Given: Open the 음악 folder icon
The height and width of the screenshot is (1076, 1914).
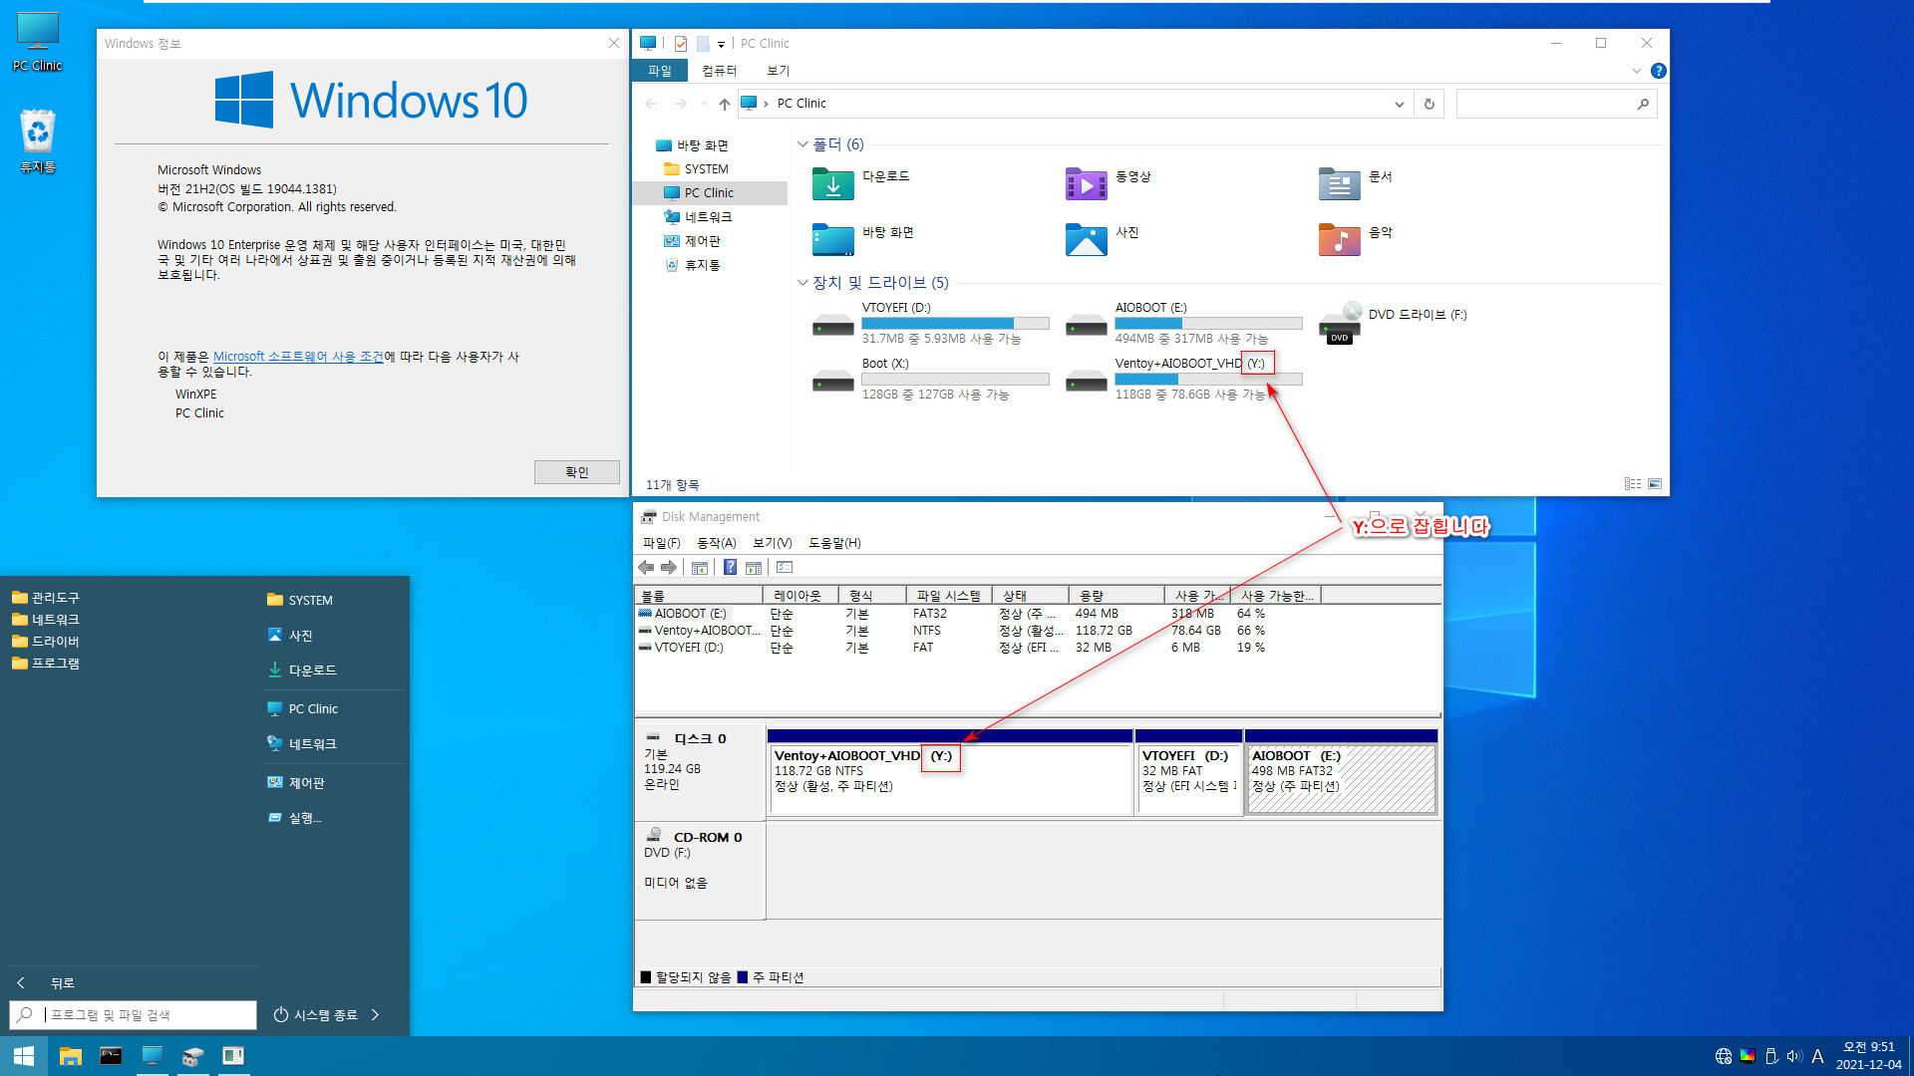Looking at the screenshot, I should pyautogui.click(x=1339, y=240).
